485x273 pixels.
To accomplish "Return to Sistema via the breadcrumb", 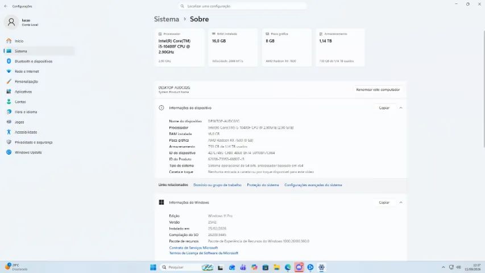I will 167,19.
